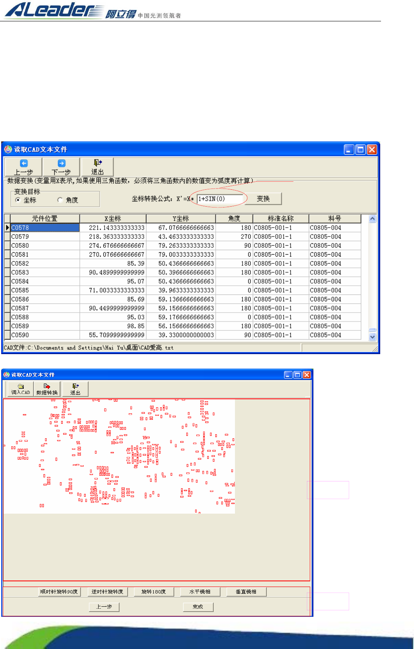Click the formula field containing 1+SIN(0)

[220, 199]
